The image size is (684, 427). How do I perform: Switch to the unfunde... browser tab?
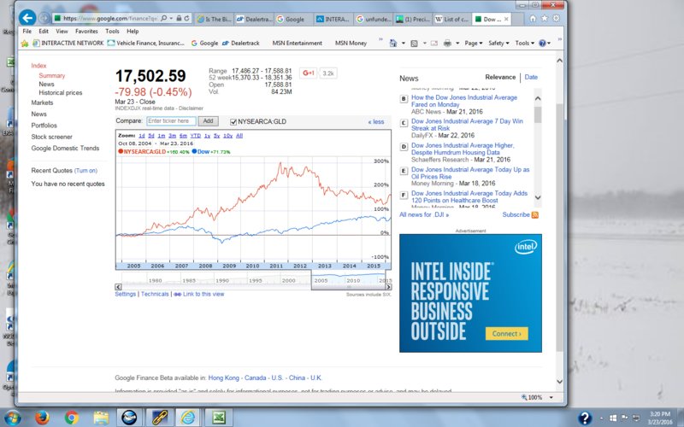(374, 19)
